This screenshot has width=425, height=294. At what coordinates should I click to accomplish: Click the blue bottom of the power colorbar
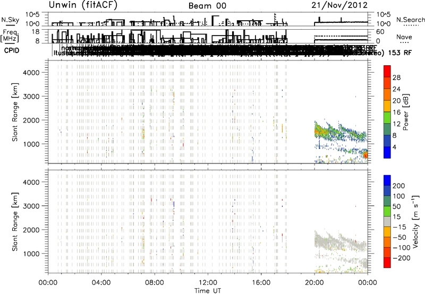click(387, 152)
